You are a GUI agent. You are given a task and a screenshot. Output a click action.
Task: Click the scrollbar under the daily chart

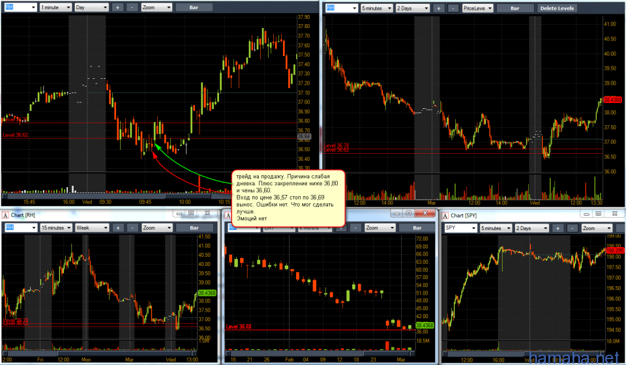[321, 353]
